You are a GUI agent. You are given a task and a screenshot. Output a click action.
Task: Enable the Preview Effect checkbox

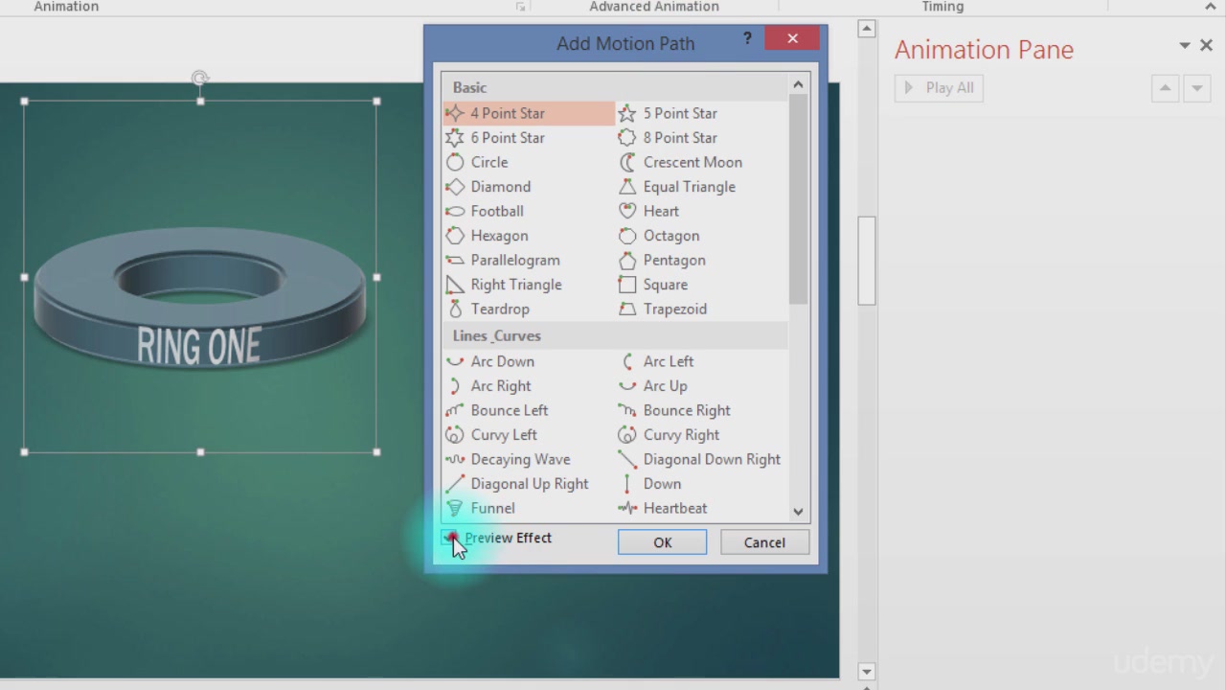[x=452, y=538]
